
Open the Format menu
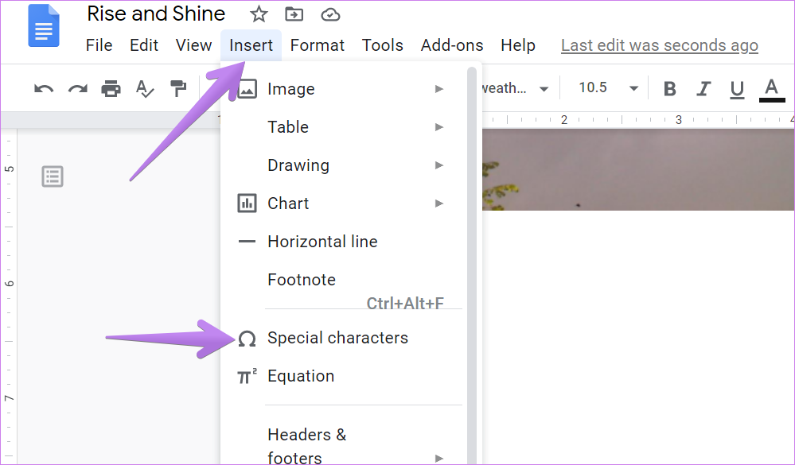pos(317,45)
